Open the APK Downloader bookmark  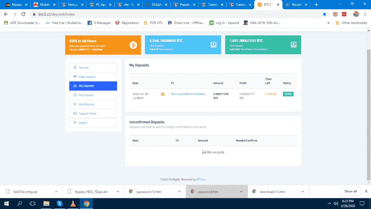tap(22, 23)
